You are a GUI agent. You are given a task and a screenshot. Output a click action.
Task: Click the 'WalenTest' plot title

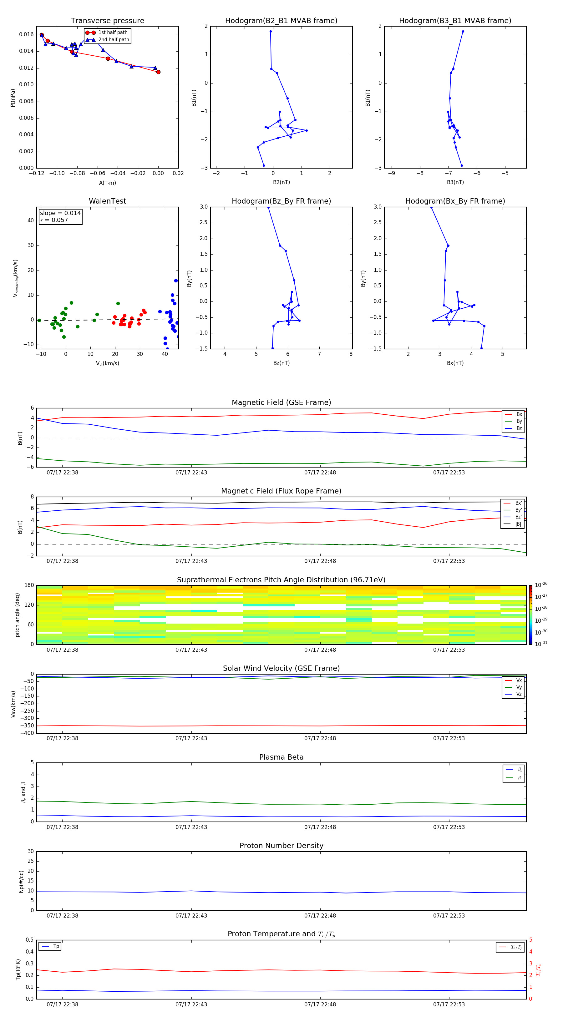(x=107, y=201)
